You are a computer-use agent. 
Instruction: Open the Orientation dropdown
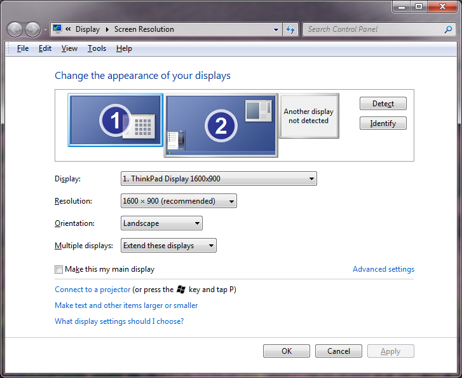(161, 223)
